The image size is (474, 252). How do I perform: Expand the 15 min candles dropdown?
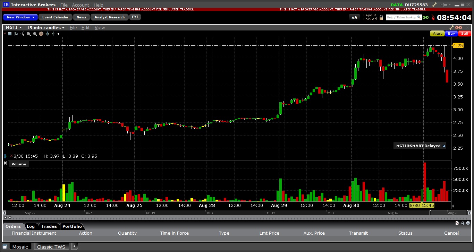tap(45, 27)
